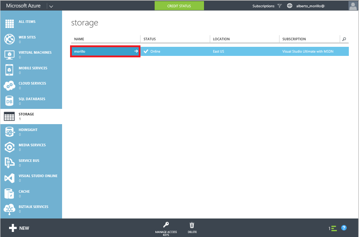
Task: Click the Manage Access Keys key icon
Action: [x=166, y=225]
